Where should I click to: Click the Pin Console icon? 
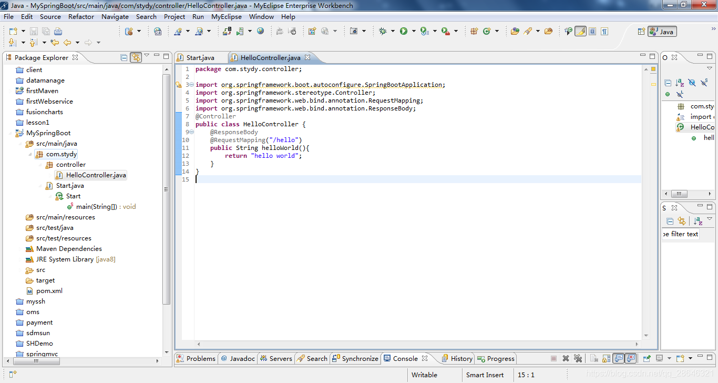tap(647, 358)
